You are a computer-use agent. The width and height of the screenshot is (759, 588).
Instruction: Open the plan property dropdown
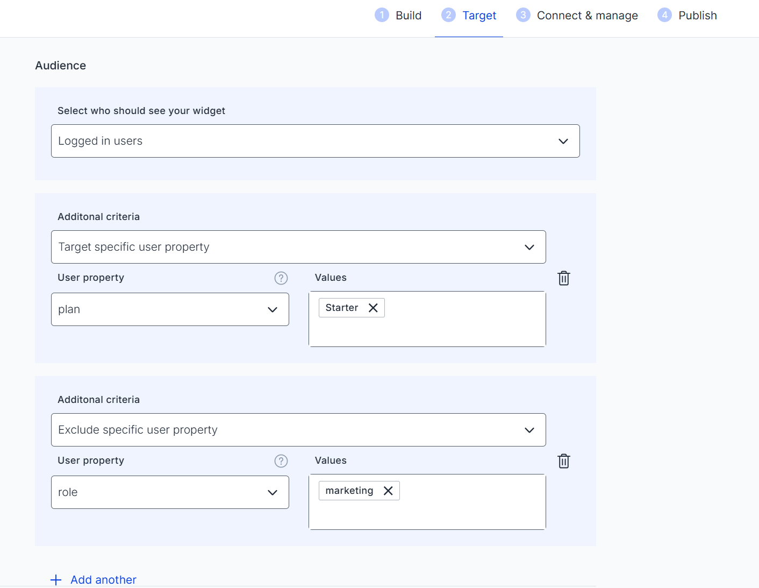170,309
